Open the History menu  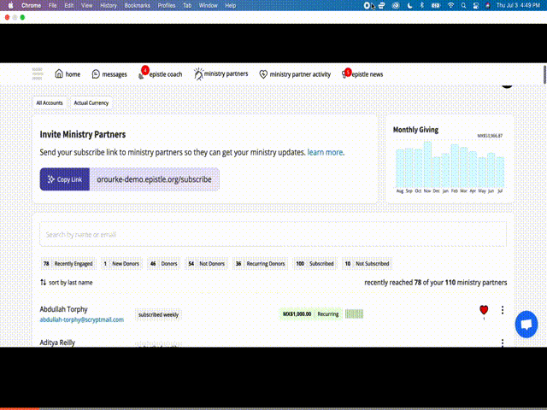pyautogui.click(x=109, y=5)
